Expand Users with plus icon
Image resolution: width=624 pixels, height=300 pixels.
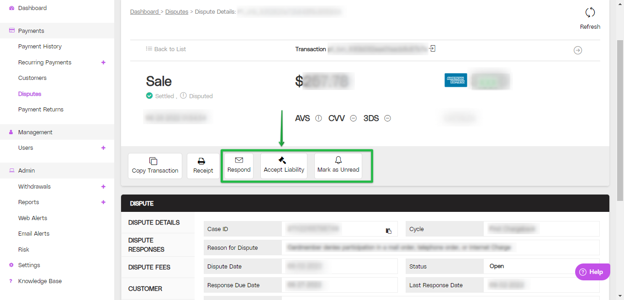pyautogui.click(x=103, y=148)
